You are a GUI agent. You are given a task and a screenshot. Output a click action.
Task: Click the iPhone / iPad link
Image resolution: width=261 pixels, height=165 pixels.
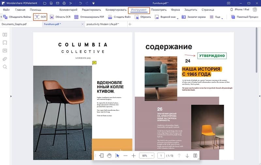240,10
